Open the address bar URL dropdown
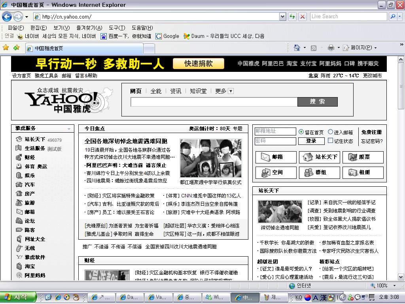This screenshot has height=304, width=405. (282, 17)
